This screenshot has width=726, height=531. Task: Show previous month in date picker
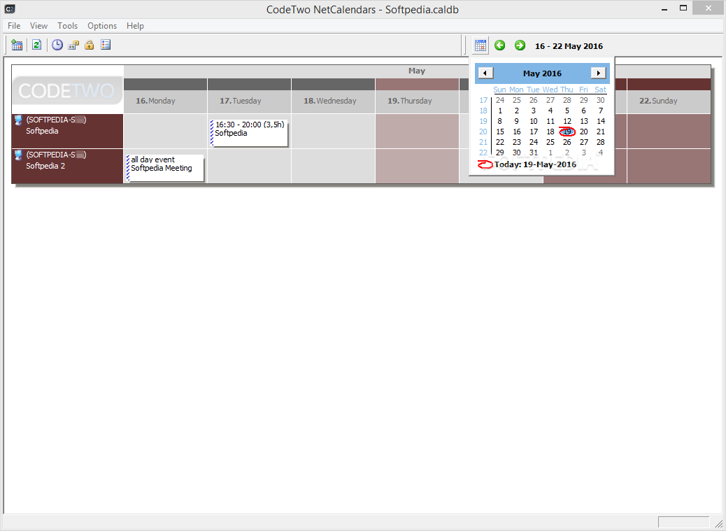(x=485, y=73)
